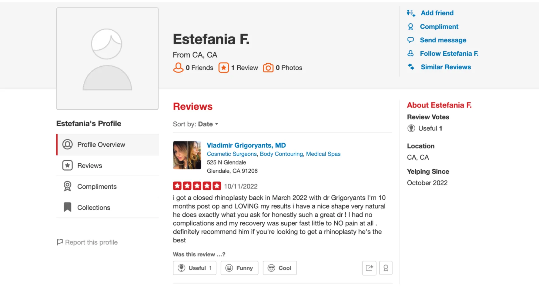Click the Add friend icon
Viewport: 539px width, 303px height.
coord(411,13)
